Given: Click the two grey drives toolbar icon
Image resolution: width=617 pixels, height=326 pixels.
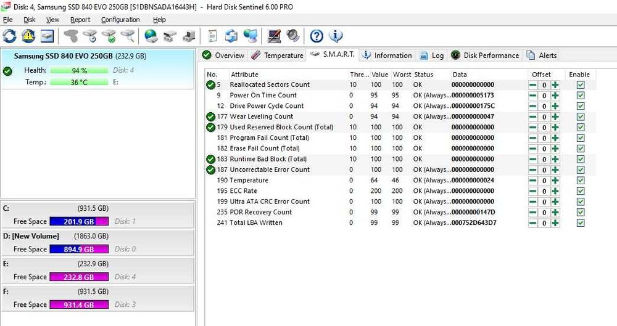Looking at the screenshot, I should point(170,36).
